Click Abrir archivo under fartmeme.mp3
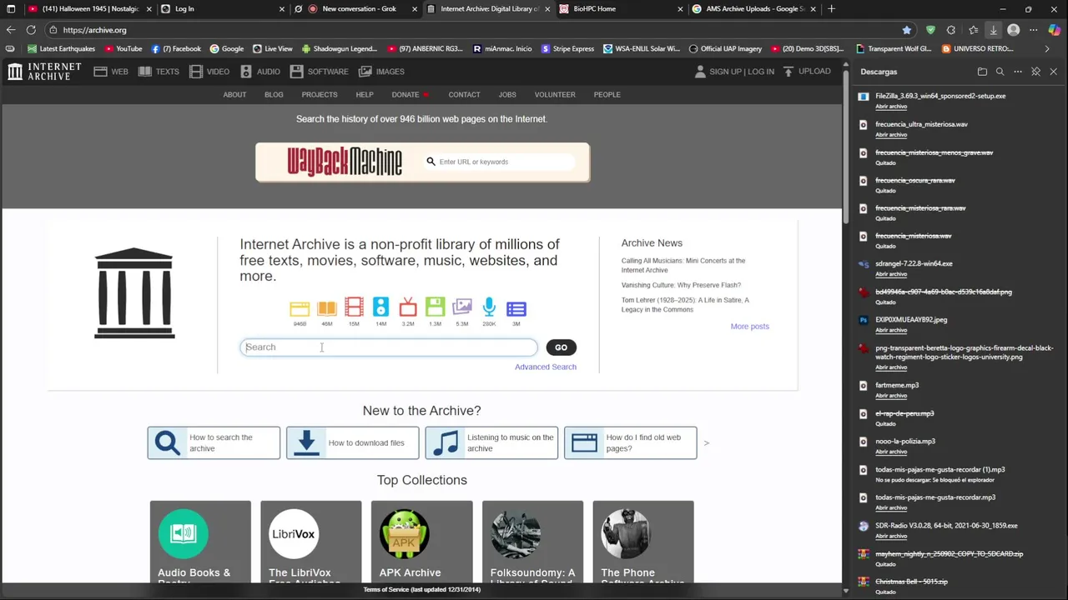The height and width of the screenshot is (600, 1068). point(891,396)
